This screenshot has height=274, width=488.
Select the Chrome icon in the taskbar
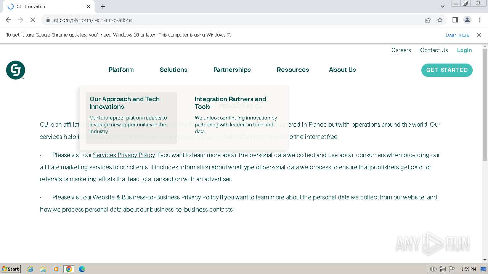click(x=69, y=269)
